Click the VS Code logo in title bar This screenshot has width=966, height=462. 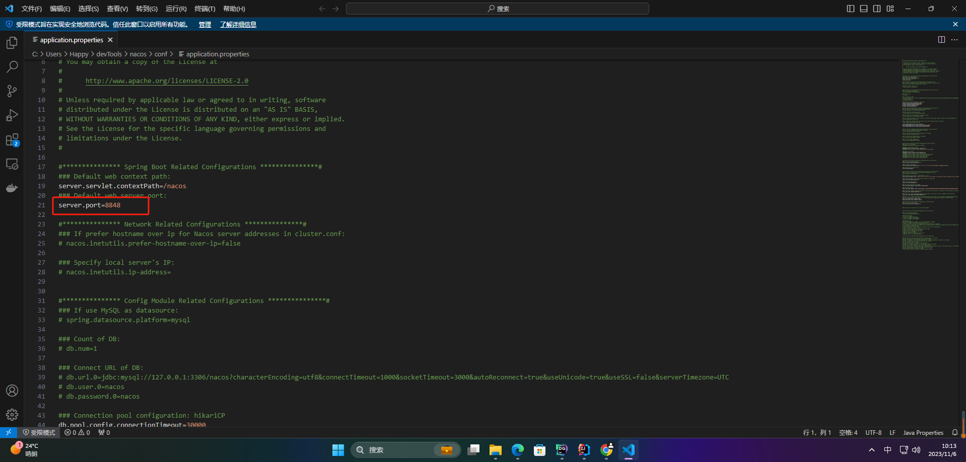coord(9,9)
